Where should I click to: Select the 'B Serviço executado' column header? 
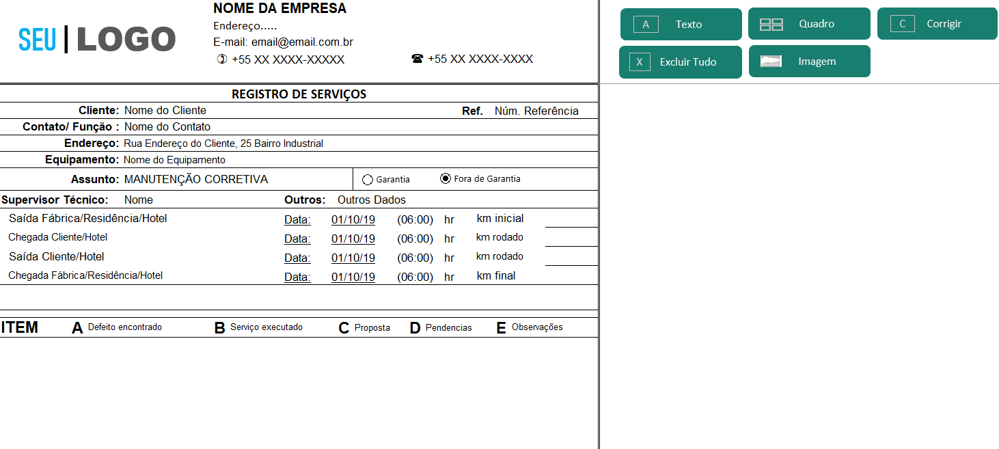(x=259, y=327)
